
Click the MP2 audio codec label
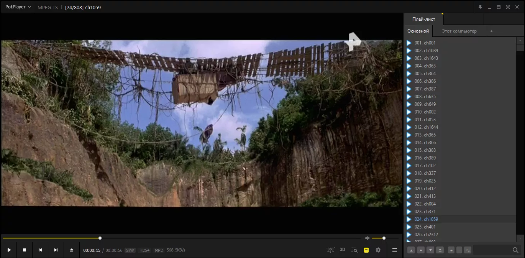click(x=159, y=250)
